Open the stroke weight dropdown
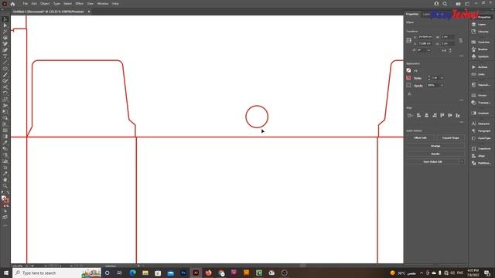The width and height of the screenshot is (495, 278). coord(442,78)
